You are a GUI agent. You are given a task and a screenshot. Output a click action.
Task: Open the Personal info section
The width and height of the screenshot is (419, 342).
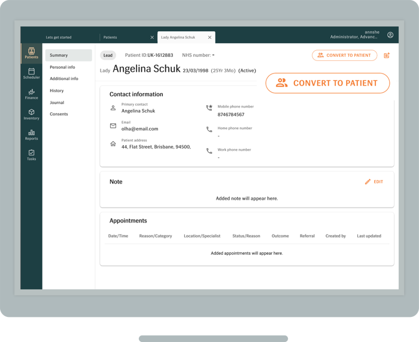(x=62, y=68)
